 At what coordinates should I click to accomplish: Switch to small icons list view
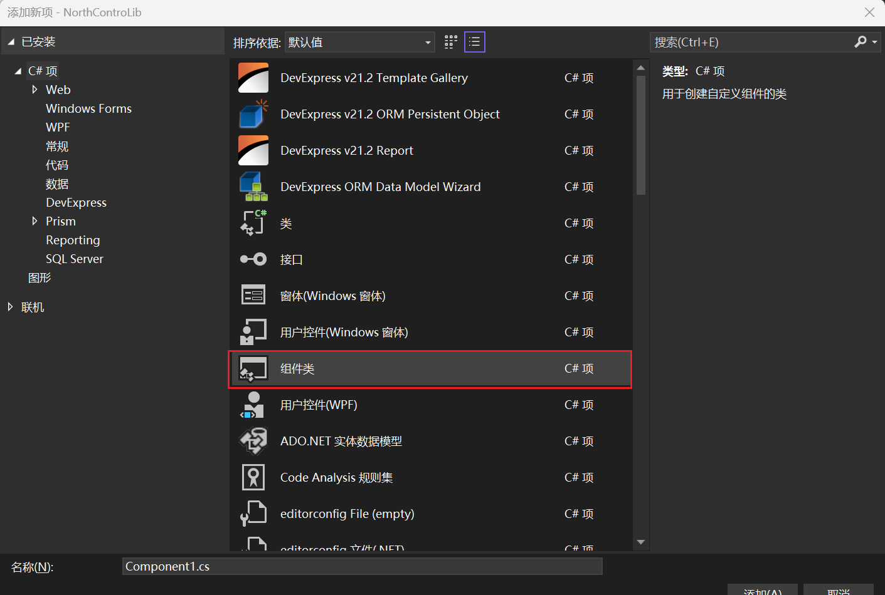[x=474, y=42]
